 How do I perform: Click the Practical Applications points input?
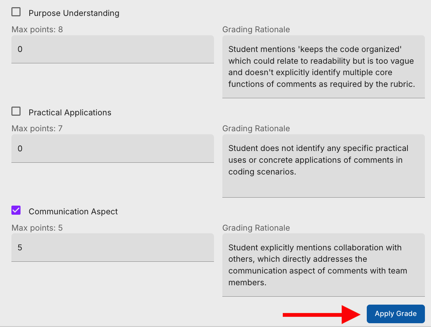[x=113, y=149]
